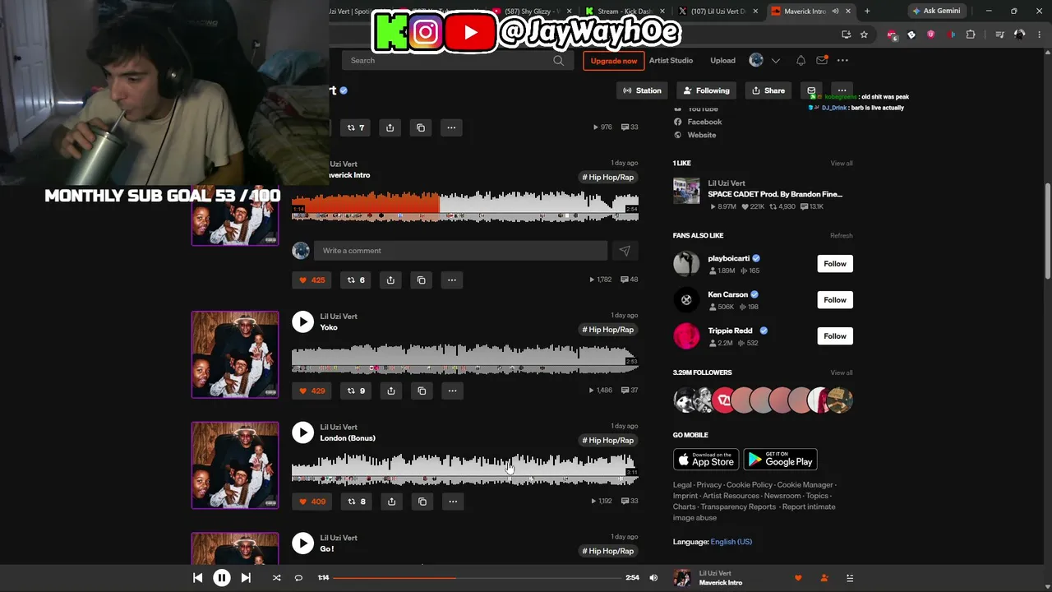Refresh the Fans Also Like list
The width and height of the screenshot is (1052, 592).
(x=842, y=236)
